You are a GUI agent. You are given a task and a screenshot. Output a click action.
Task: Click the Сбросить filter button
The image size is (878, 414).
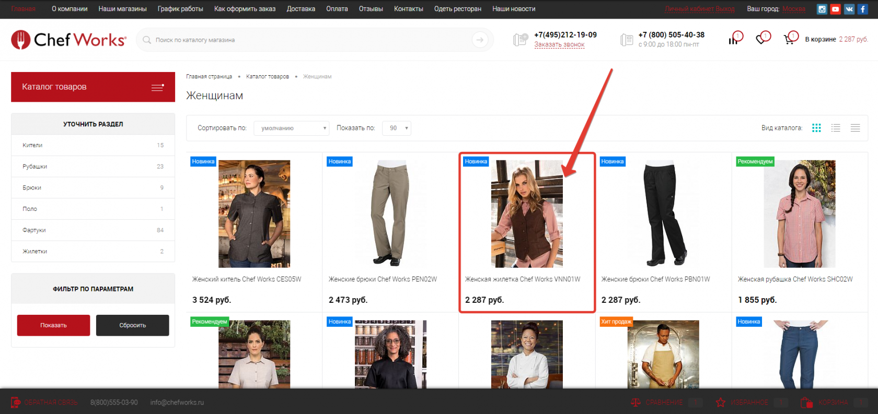[x=133, y=325]
